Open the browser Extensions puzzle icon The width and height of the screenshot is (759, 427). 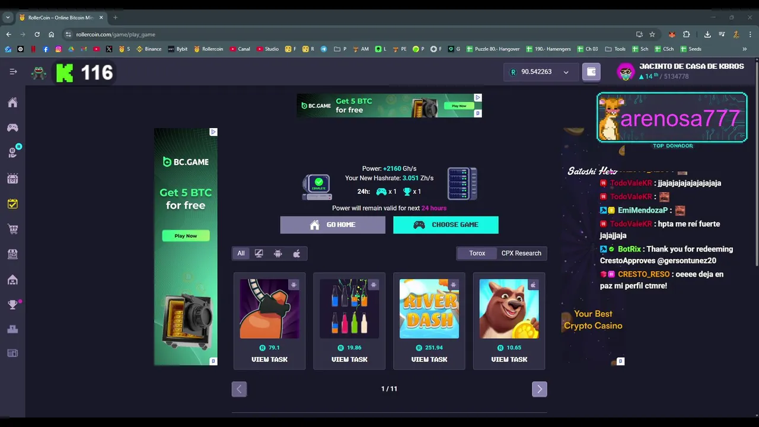point(687,34)
